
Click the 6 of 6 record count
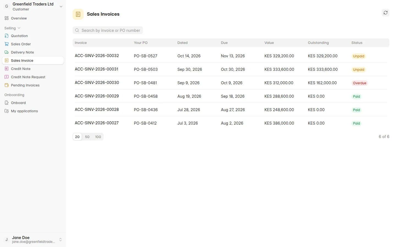[x=384, y=137]
